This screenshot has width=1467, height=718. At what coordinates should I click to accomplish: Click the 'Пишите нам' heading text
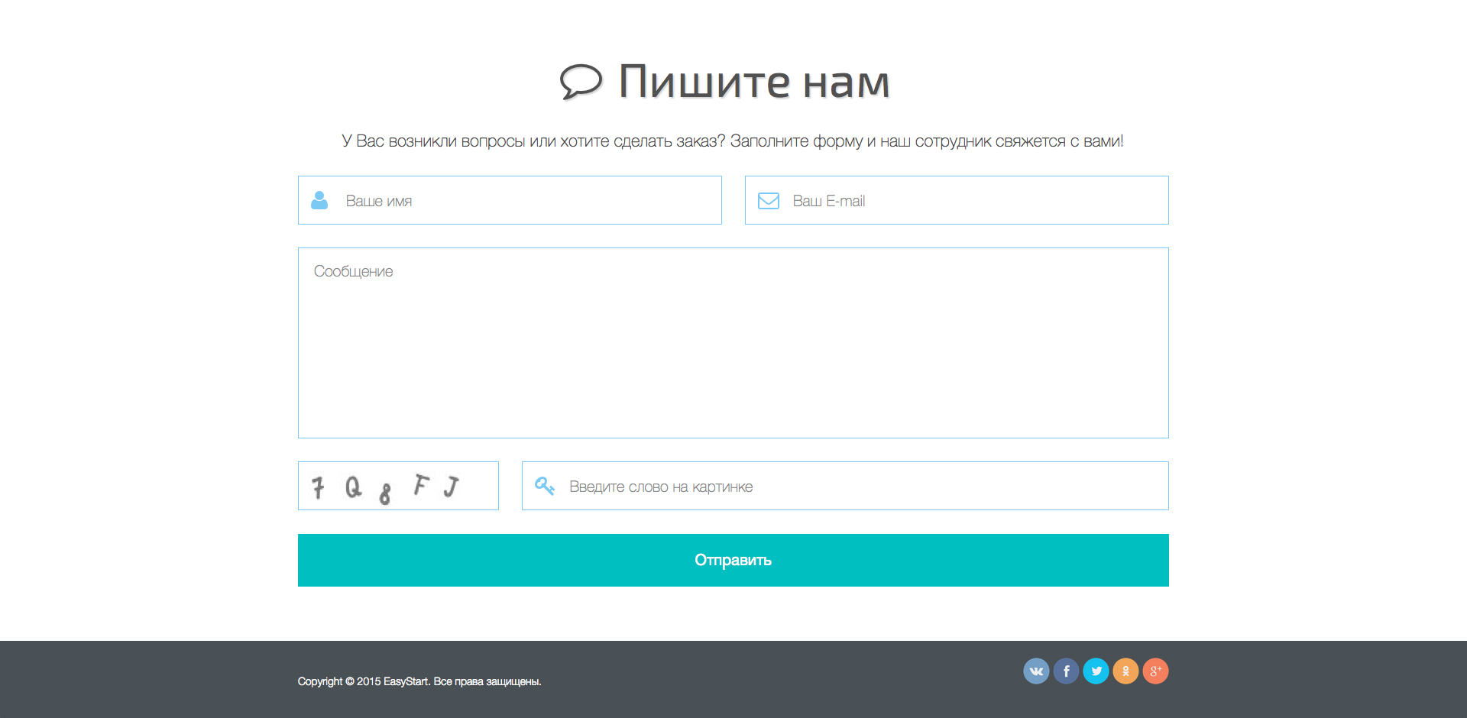(x=753, y=81)
